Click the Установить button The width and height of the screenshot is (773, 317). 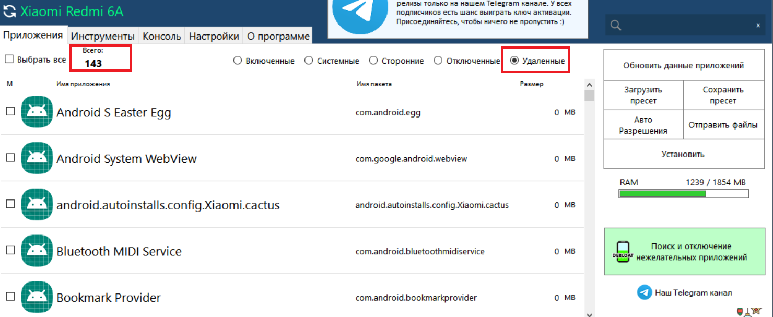click(683, 154)
